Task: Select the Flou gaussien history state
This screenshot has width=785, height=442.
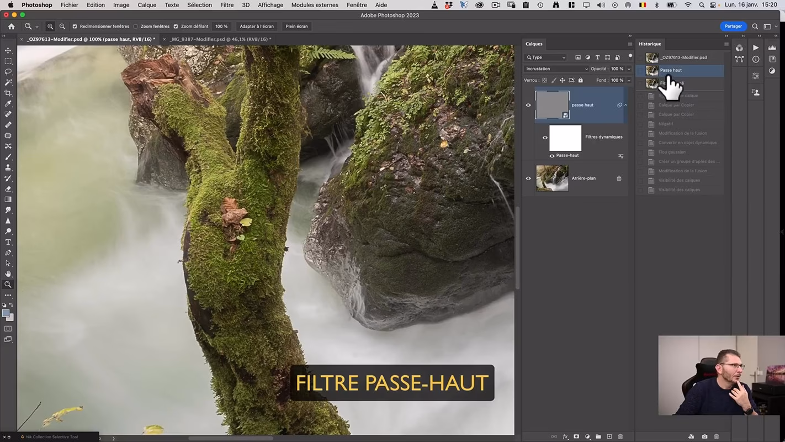Action: click(x=672, y=152)
